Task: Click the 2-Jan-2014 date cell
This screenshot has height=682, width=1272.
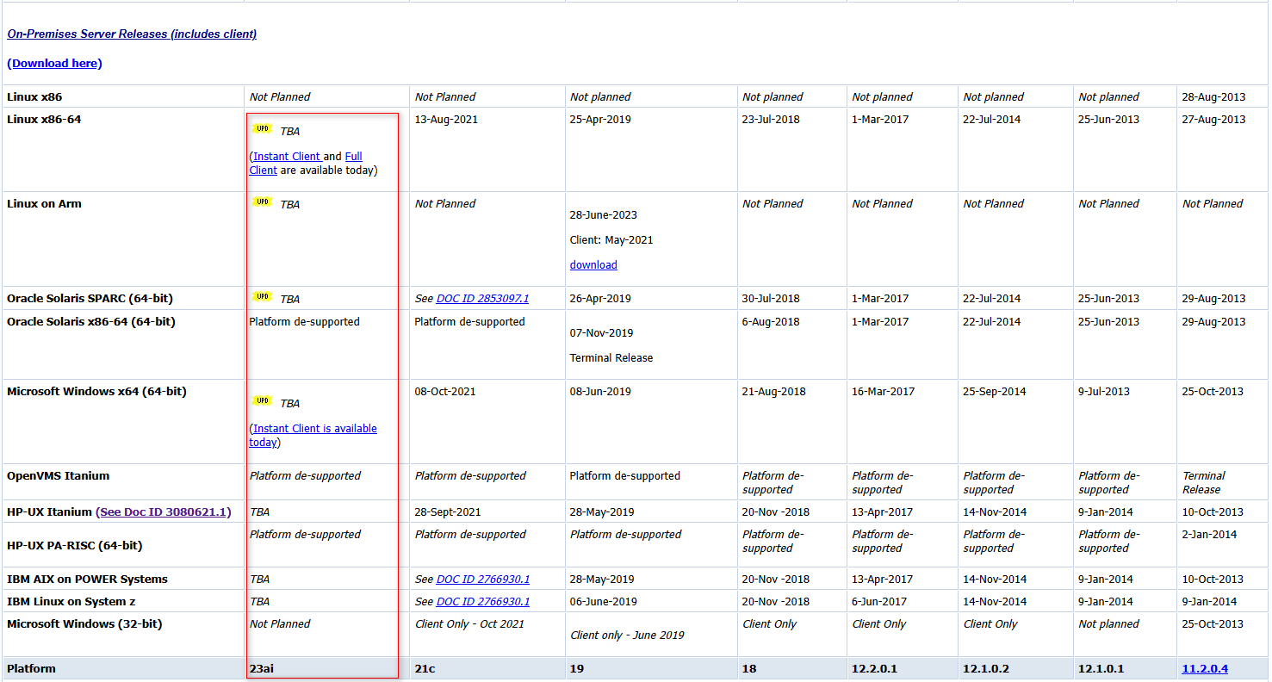Action: click(x=1209, y=535)
